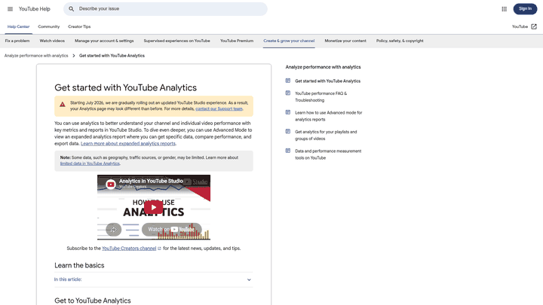
Task: Open the YouTube Creators channel link
Action: 129,249
